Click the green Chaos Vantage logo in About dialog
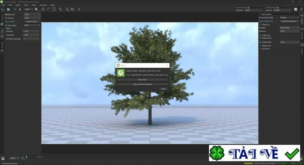The height and width of the screenshot is (165, 304). (x=120, y=73)
